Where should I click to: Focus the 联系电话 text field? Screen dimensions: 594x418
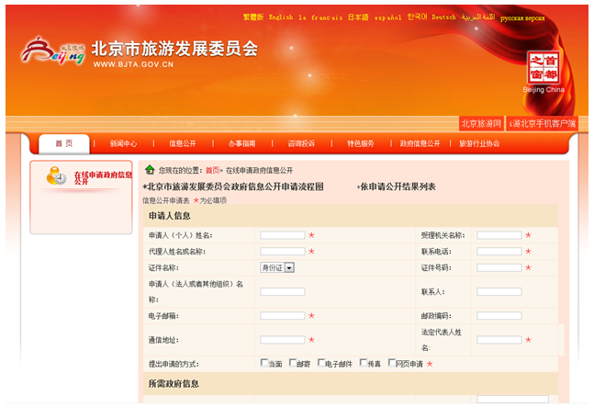[499, 251]
